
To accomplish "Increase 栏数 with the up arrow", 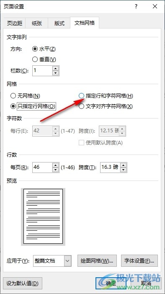I will [x=56, y=68].
